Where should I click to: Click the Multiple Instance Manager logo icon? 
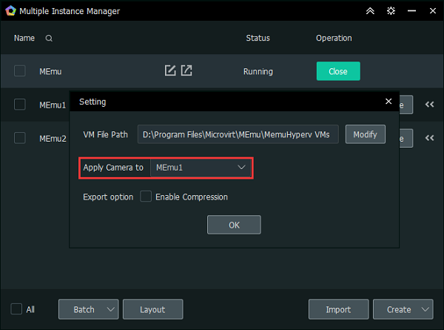(x=10, y=12)
